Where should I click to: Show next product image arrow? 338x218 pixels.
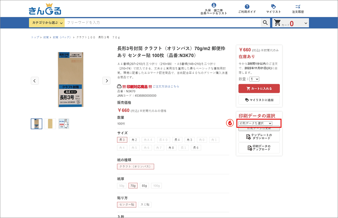[106, 80]
